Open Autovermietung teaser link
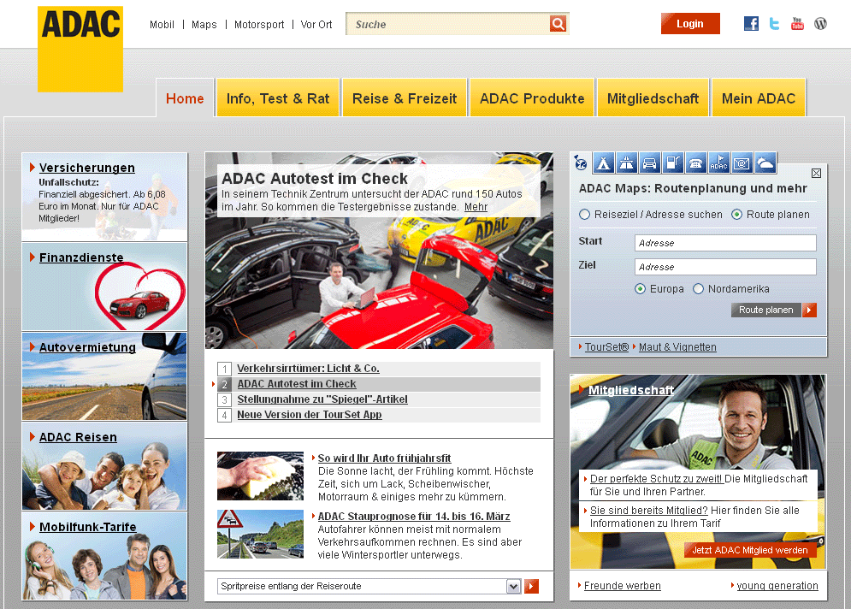The width and height of the screenshot is (851, 609). click(87, 347)
